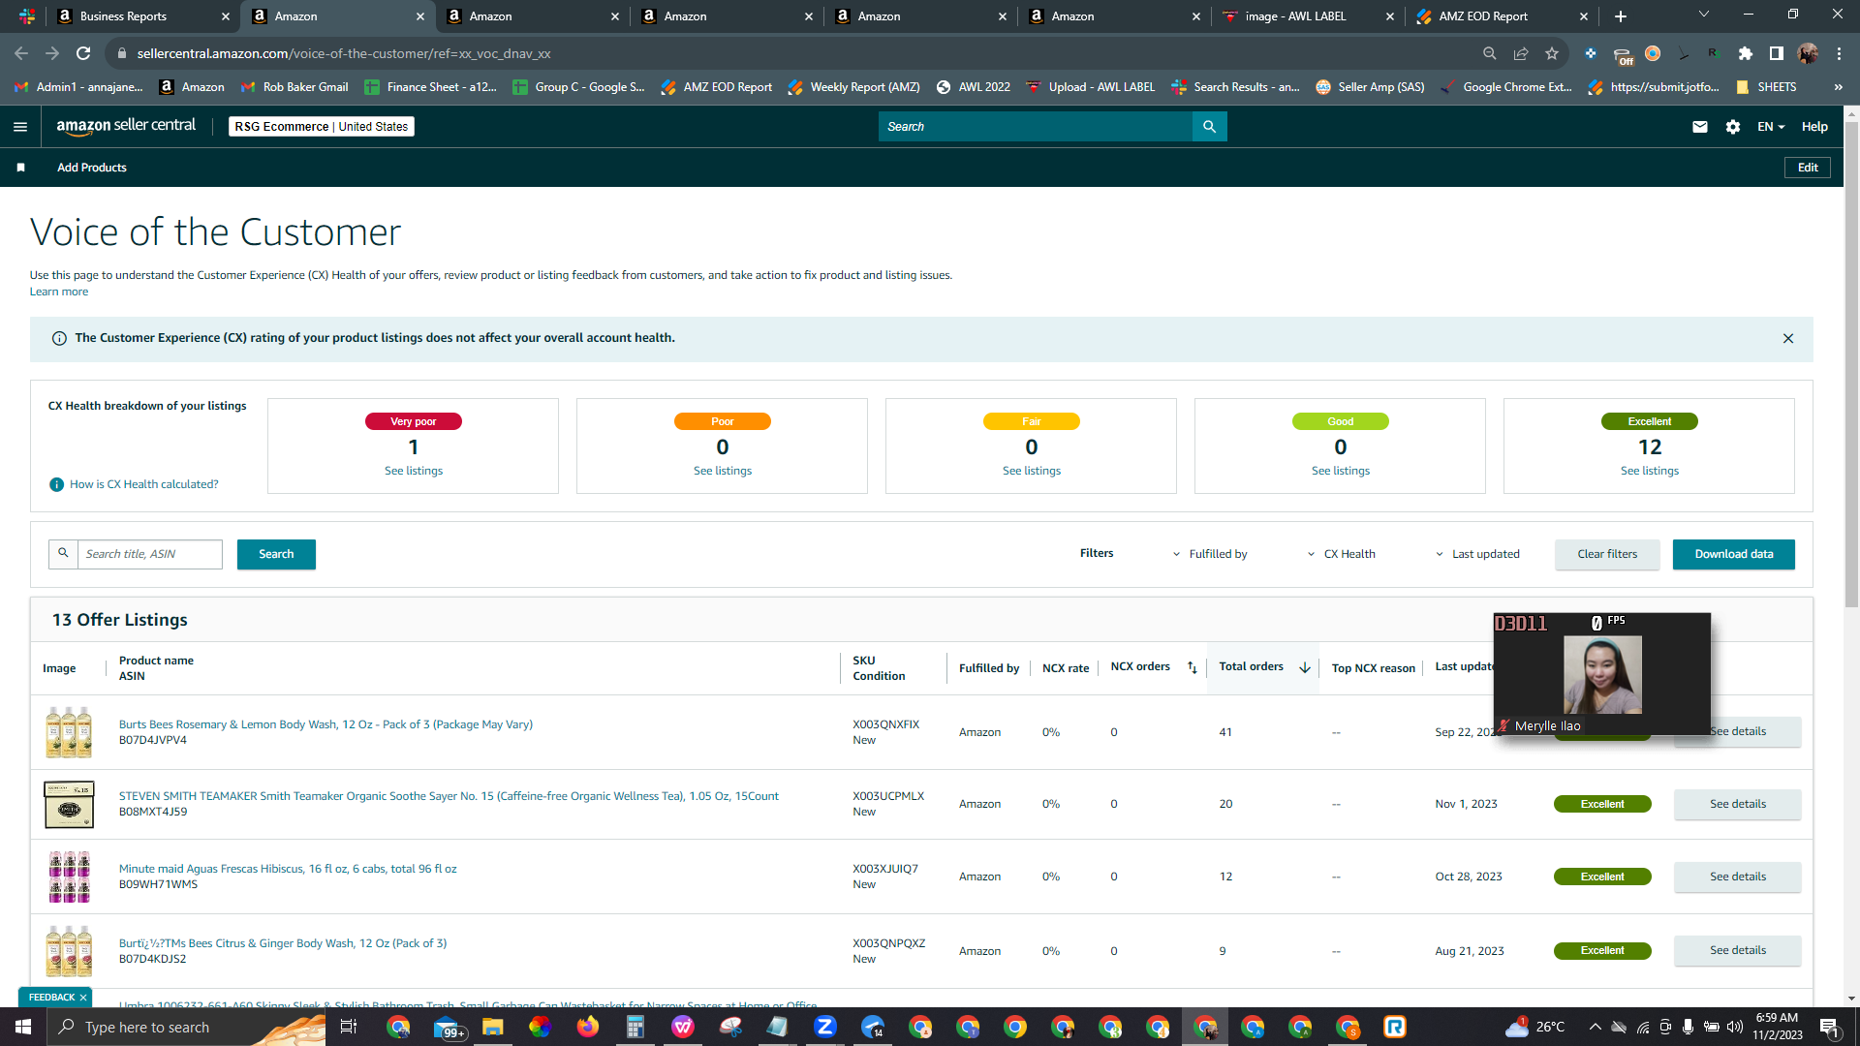The height and width of the screenshot is (1046, 1860).
Task: Sort by Total orders down arrow
Action: tap(1305, 667)
